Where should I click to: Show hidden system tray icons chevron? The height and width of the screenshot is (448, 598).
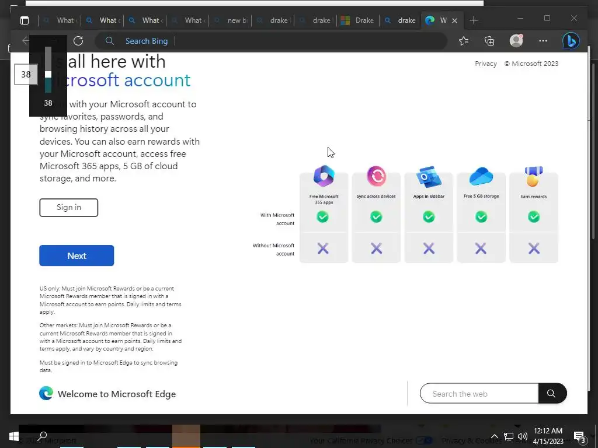click(494, 436)
